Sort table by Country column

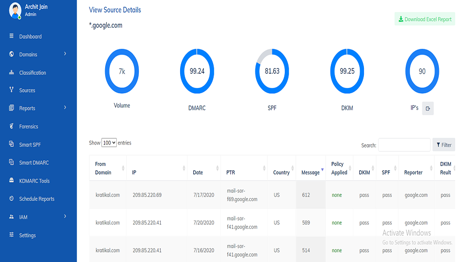[x=282, y=168]
